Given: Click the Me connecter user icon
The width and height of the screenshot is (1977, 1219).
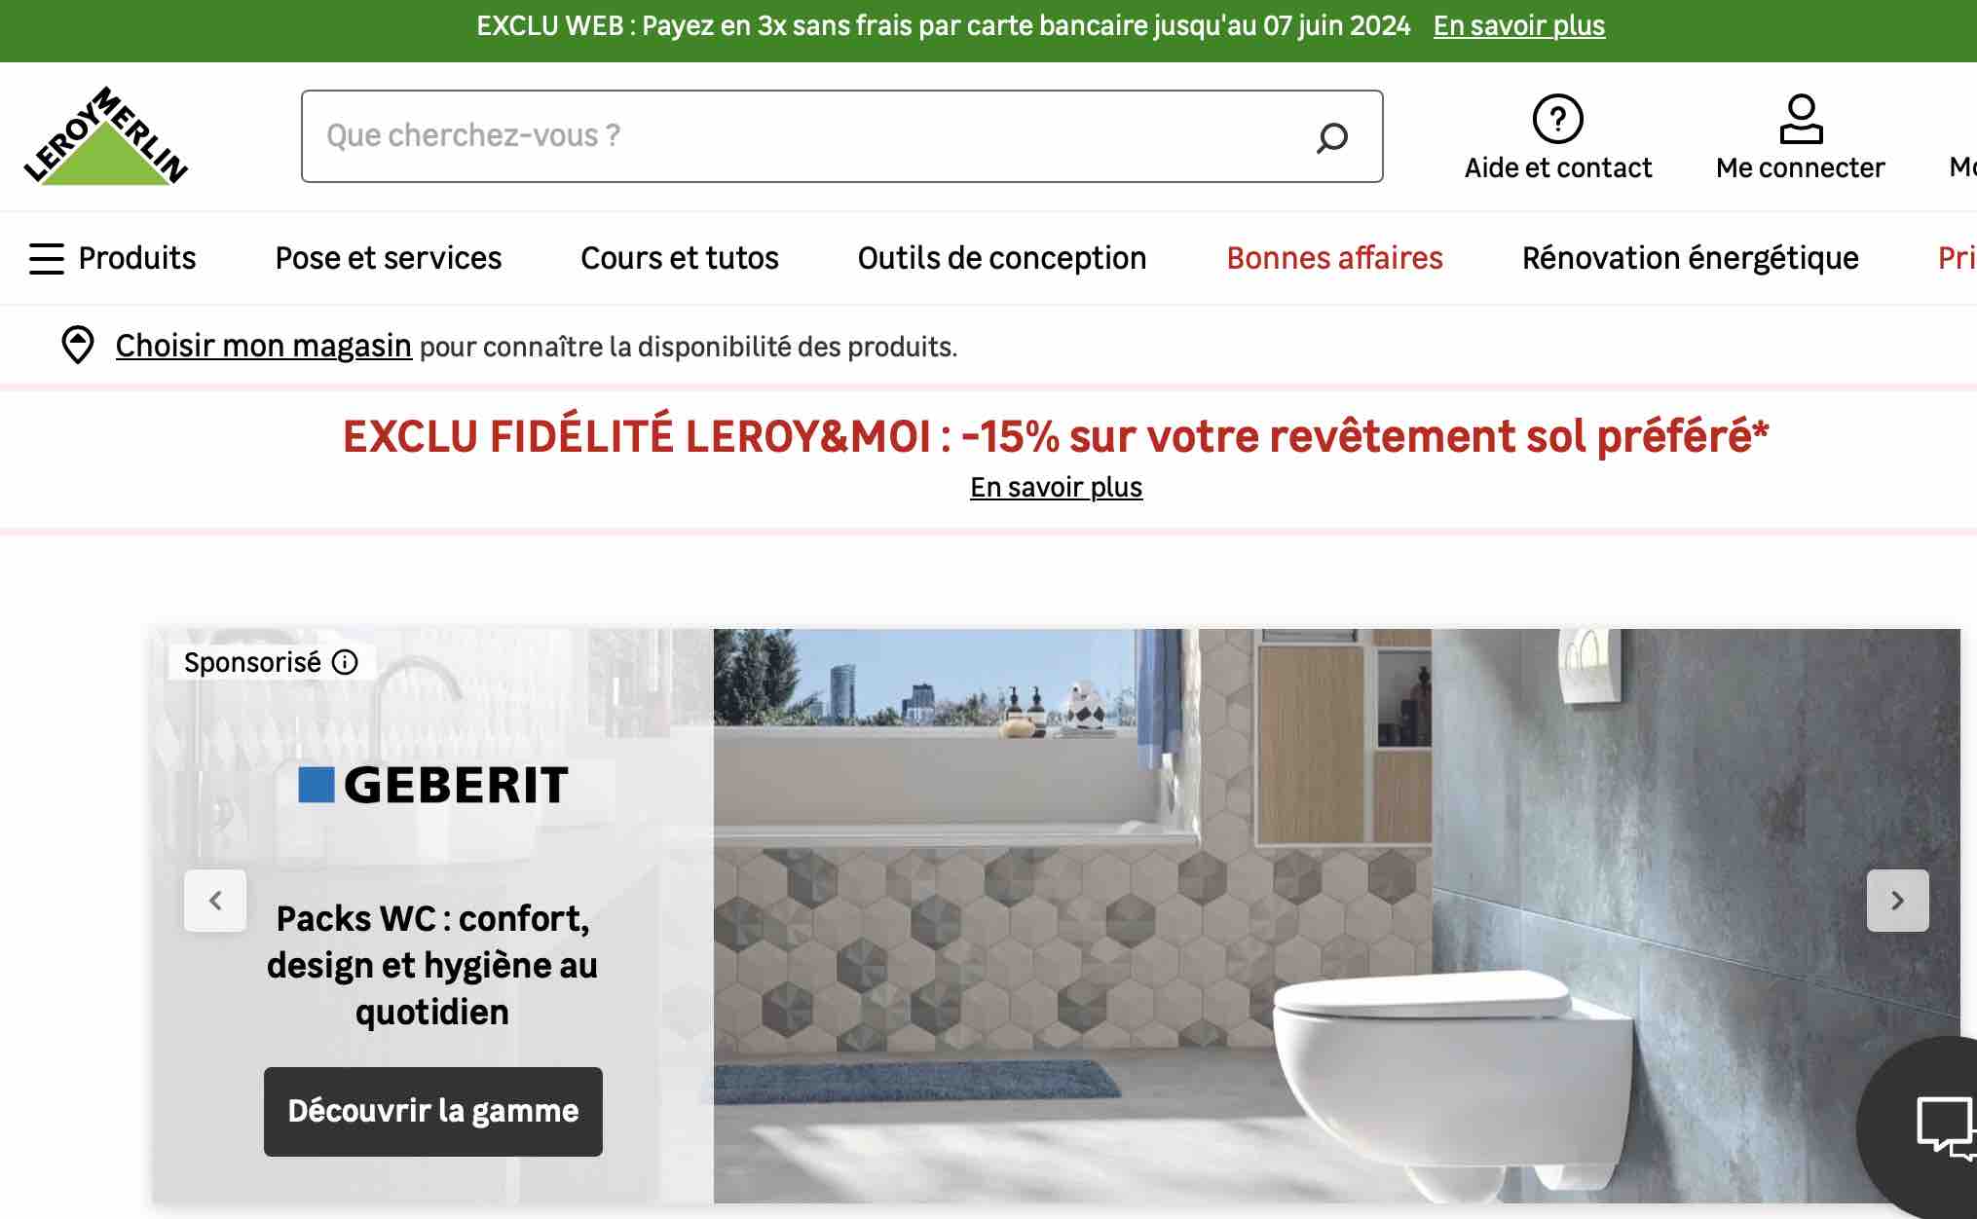Looking at the screenshot, I should pos(1800,119).
